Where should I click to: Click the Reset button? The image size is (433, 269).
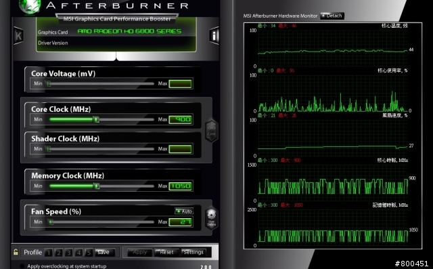point(166,252)
